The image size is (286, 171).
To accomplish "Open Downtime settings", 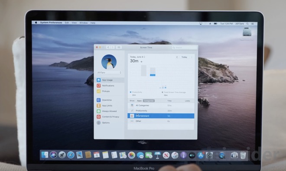I will pyautogui.click(x=109, y=100).
